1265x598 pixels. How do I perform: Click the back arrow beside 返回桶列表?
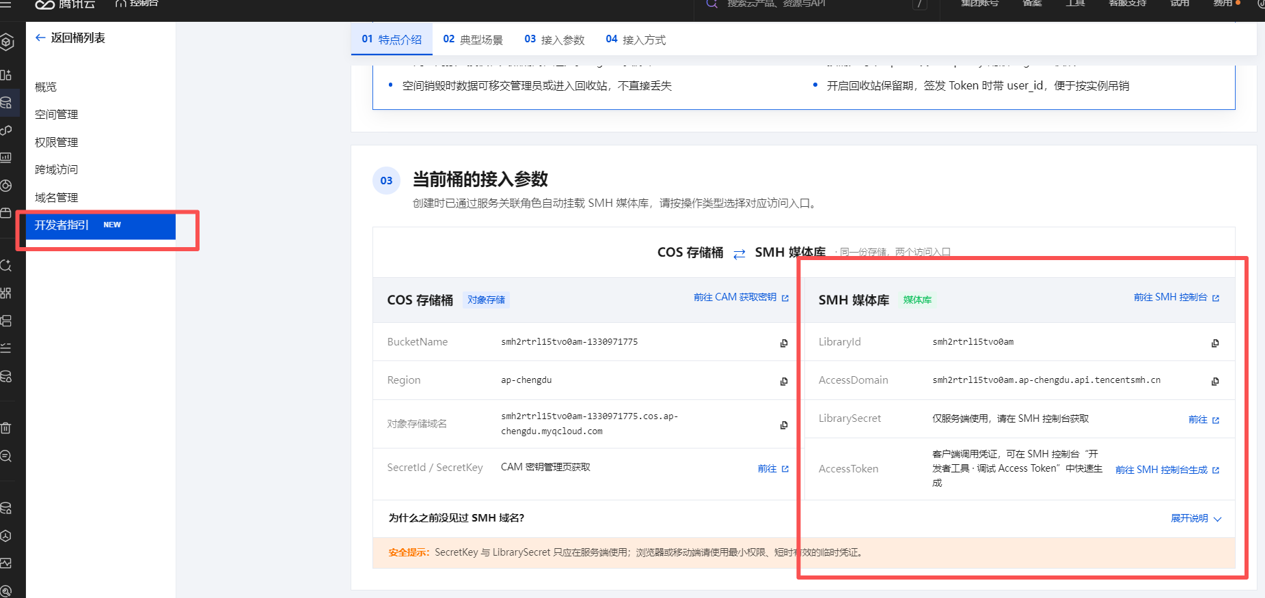[40, 38]
